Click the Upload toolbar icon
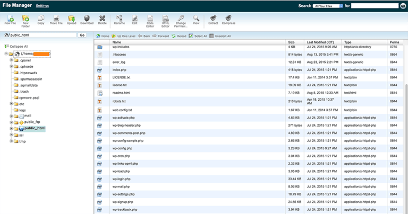408x214 pixels. [72, 20]
